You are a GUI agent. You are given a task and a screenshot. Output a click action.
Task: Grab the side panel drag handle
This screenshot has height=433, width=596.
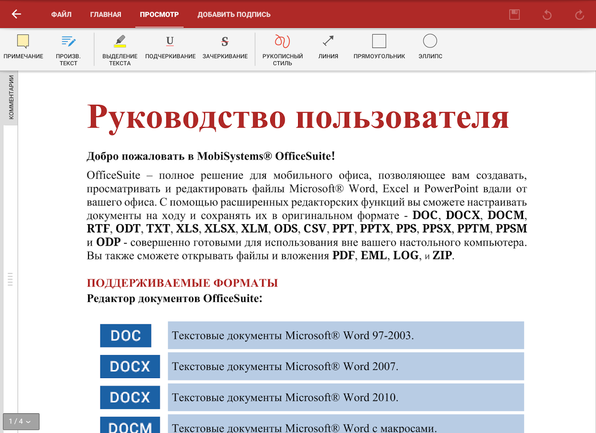[10, 279]
